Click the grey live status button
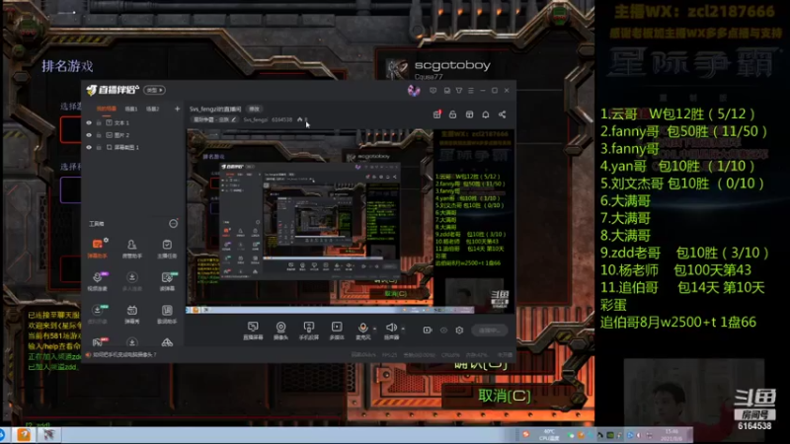 pyautogui.click(x=490, y=331)
